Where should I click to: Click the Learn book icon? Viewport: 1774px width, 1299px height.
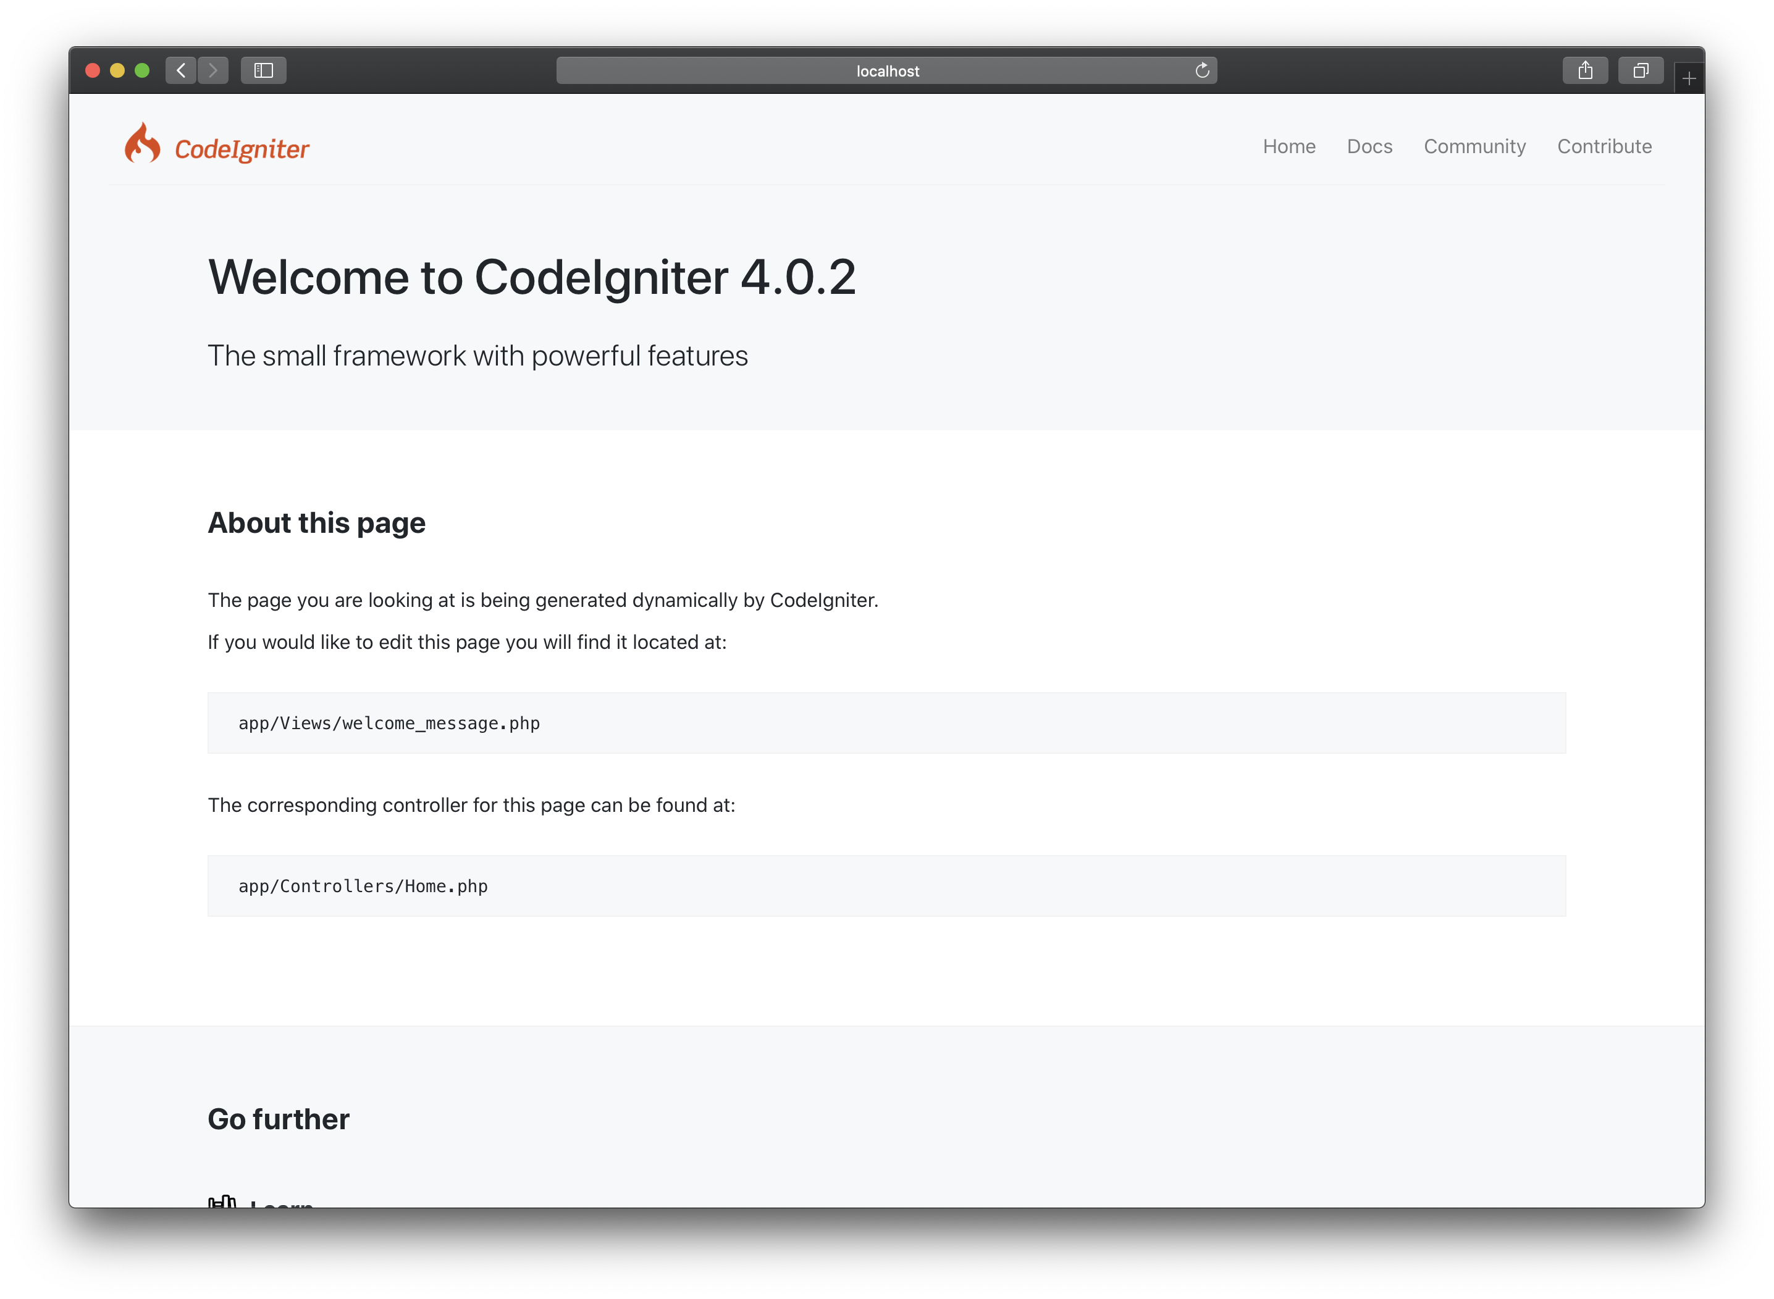[x=222, y=1201]
